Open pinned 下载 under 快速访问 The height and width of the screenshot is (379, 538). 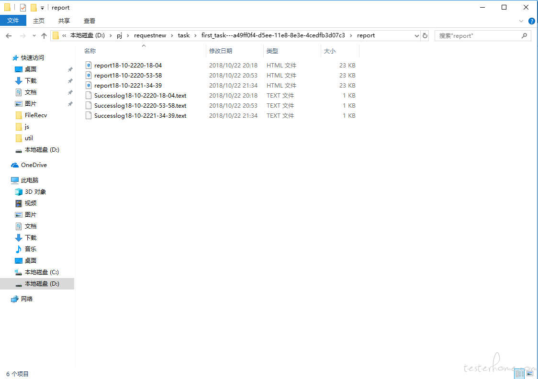point(31,80)
